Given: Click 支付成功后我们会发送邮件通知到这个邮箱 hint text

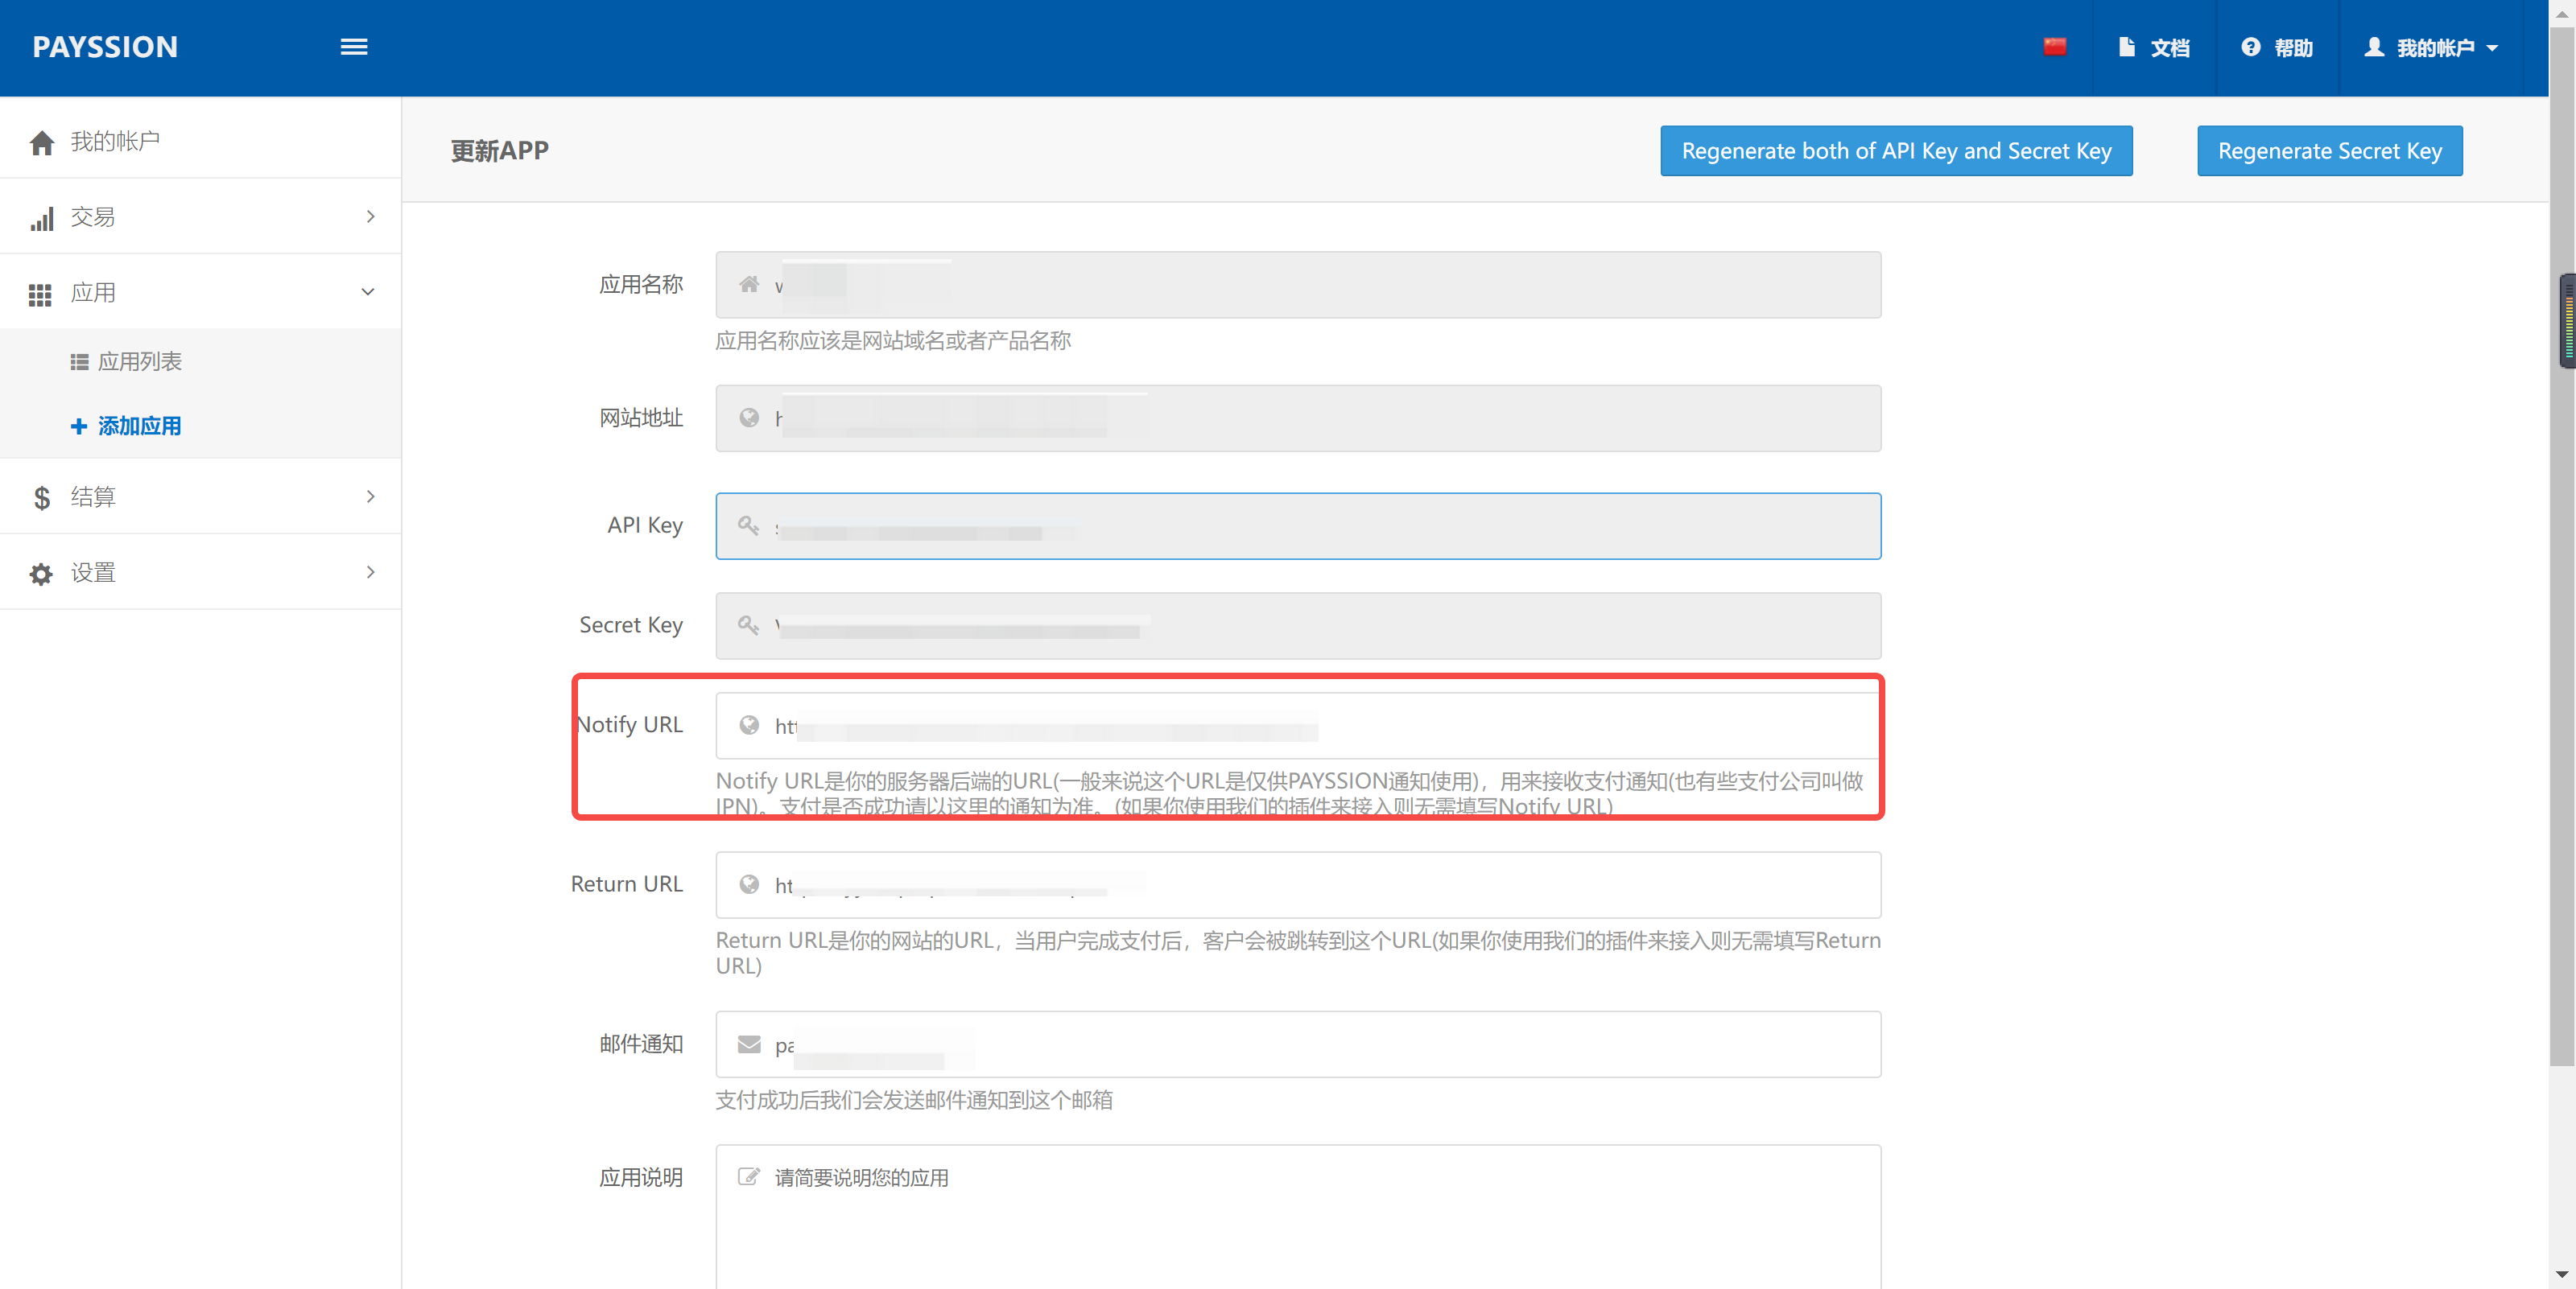Looking at the screenshot, I should point(914,1100).
